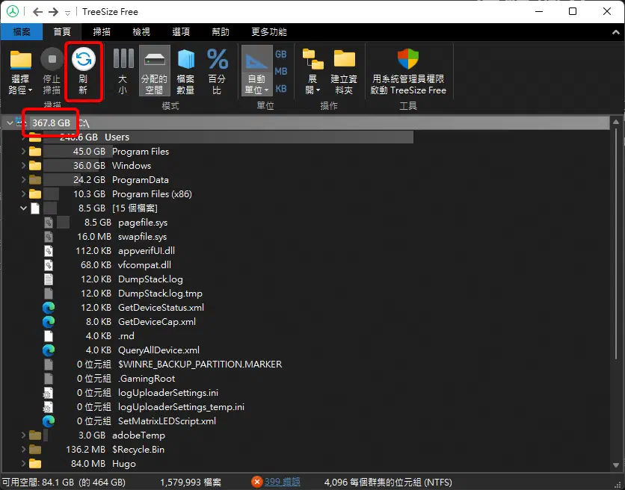Image resolution: width=625 pixels, height=490 pixels.
Task: Switch to the 掃描 (Scan) ribbon tab
Action: tap(102, 32)
